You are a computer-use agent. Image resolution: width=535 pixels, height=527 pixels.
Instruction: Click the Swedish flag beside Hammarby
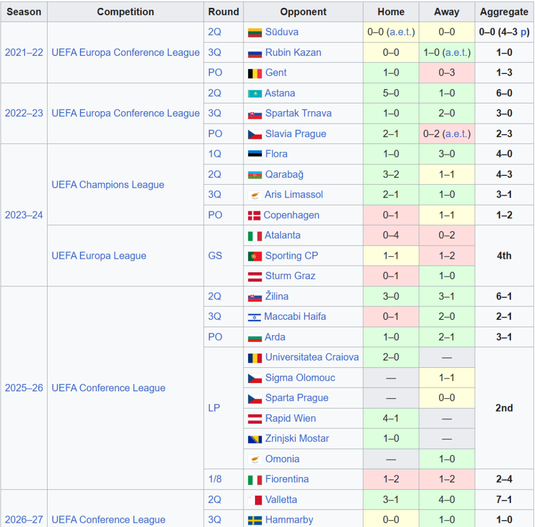254,520
